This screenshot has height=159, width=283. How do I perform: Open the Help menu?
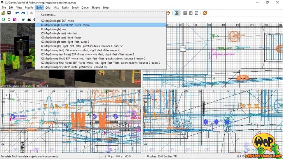pyautogui.click(x=106, y=7)
